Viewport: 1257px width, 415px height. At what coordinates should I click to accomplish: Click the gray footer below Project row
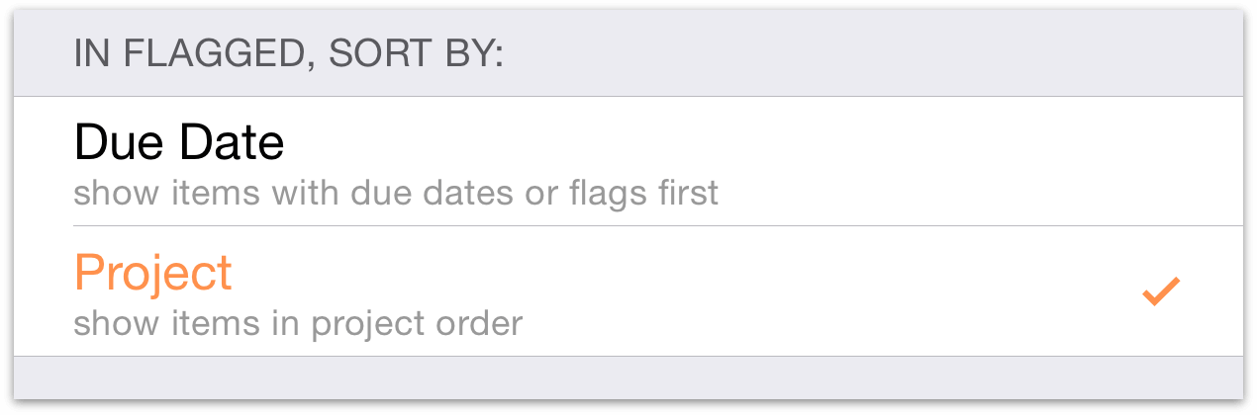click(x=628, y=377)
